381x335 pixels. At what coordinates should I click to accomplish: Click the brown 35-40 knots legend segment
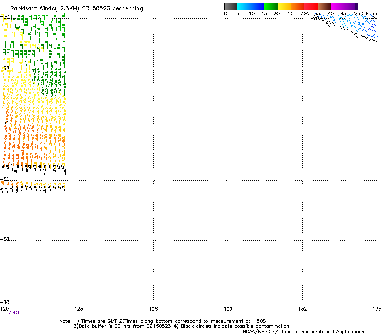[x=324, y=6]
